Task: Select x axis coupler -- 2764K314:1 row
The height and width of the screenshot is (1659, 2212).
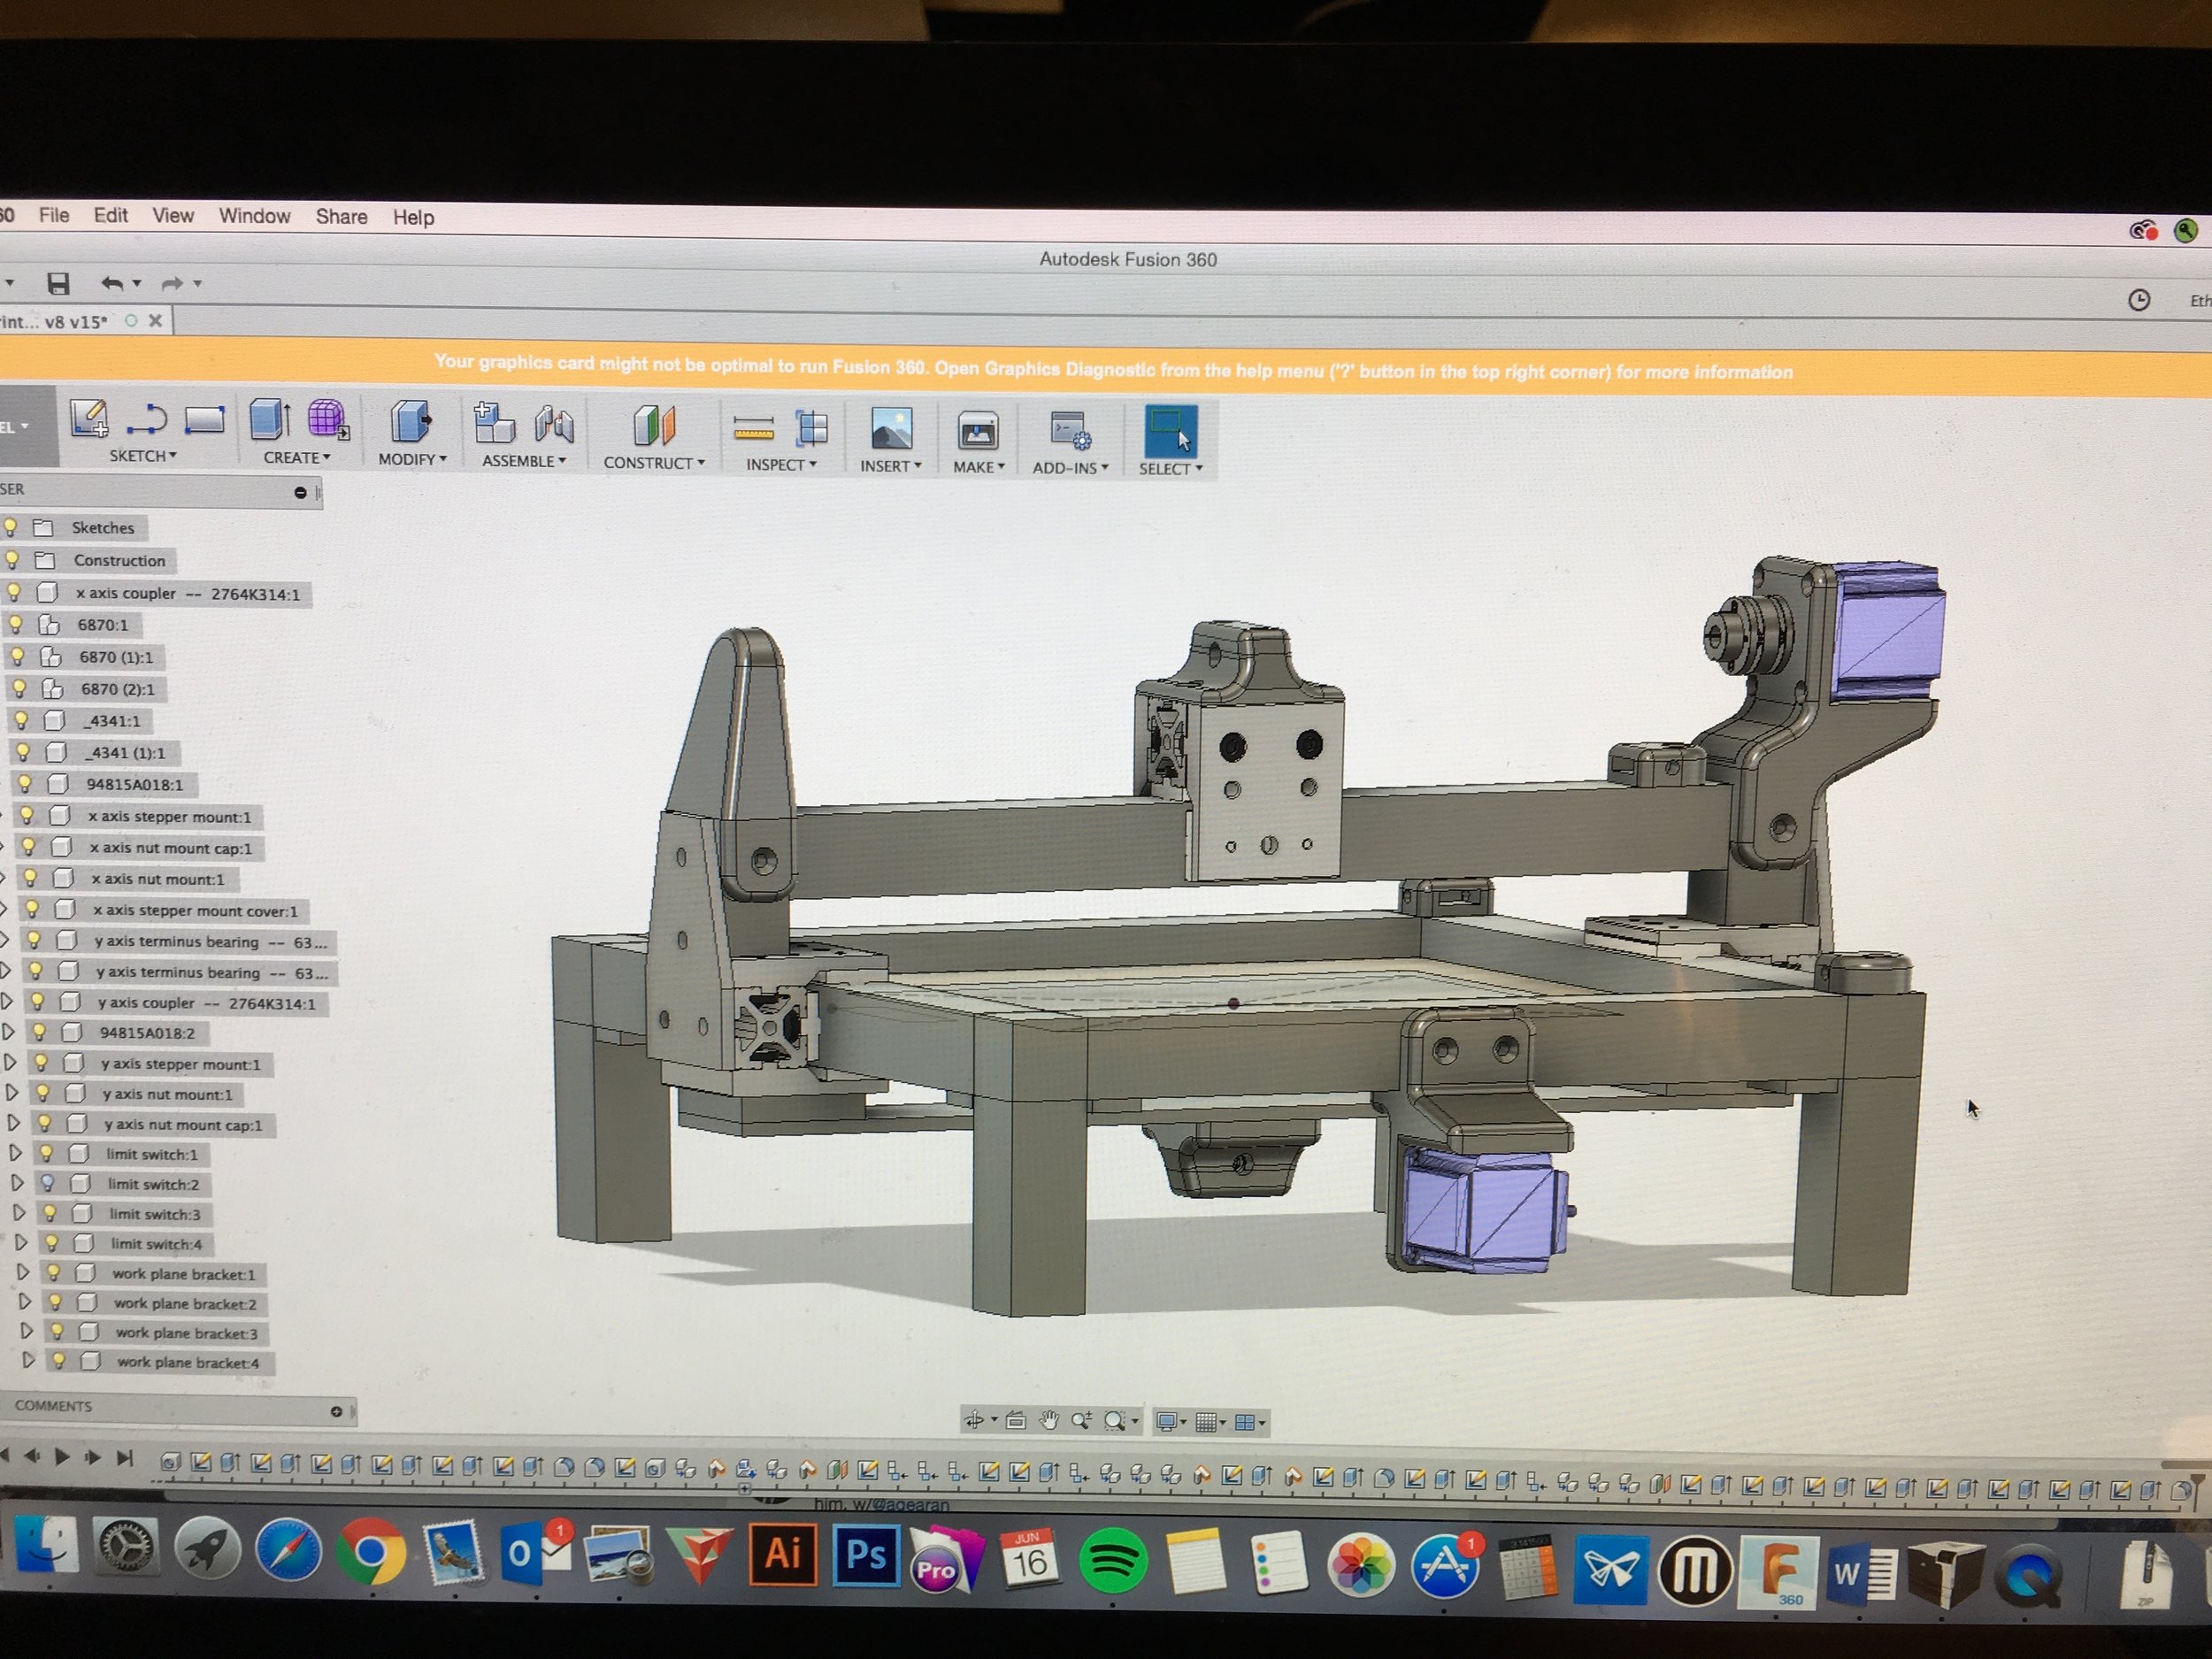Action: [x=187, y=593]
